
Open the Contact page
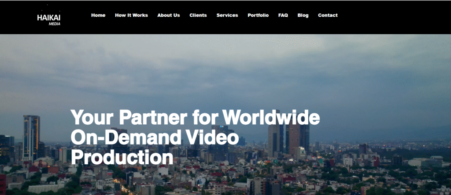coord(328,15)
